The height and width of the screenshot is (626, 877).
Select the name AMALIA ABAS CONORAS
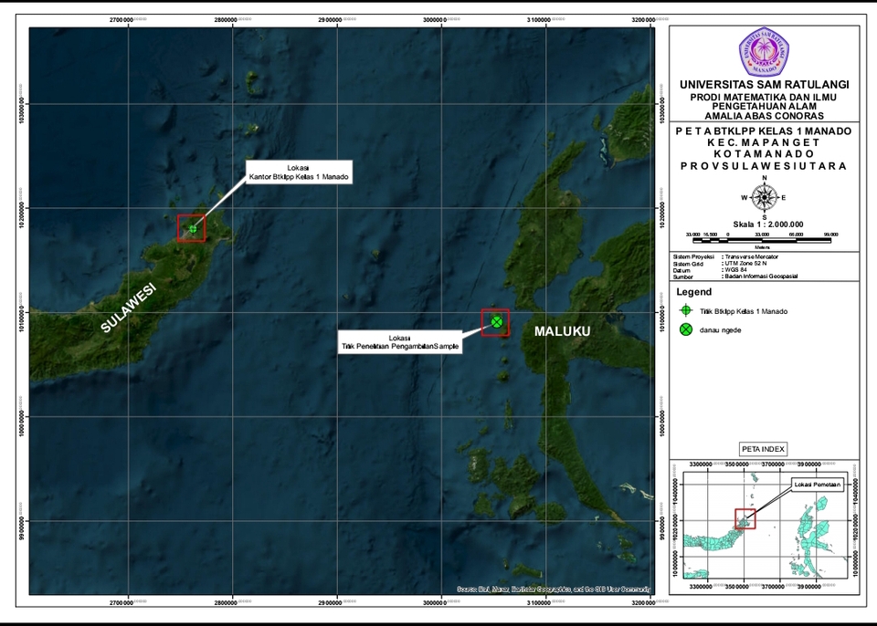coord(764,116)
